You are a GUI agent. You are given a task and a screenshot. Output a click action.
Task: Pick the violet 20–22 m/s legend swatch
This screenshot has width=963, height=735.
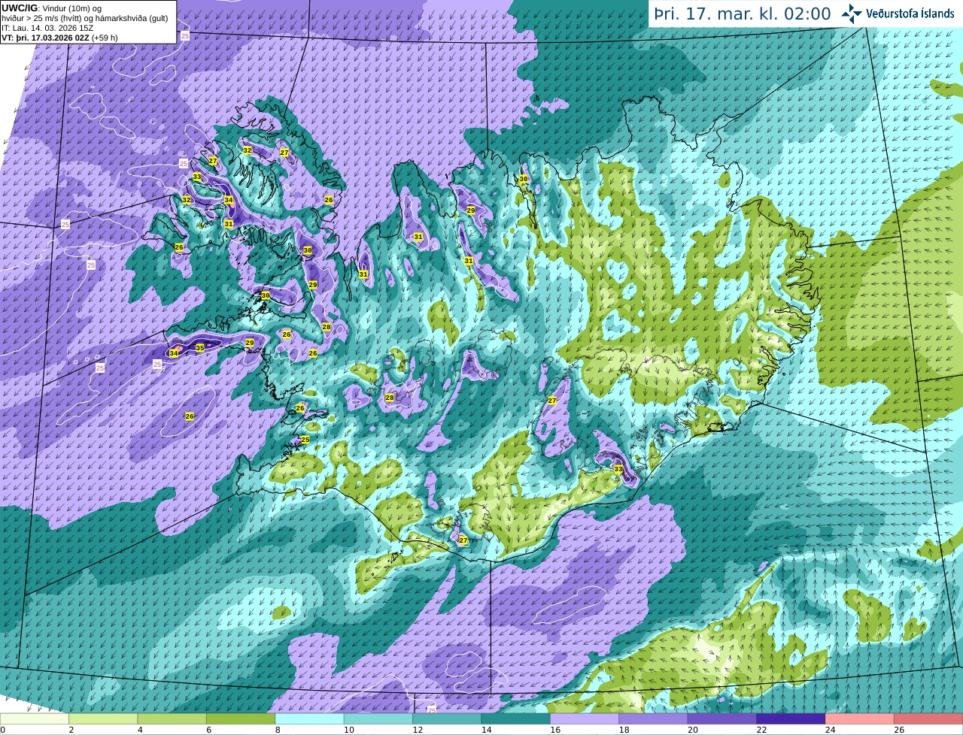pyautogui.click(x=722, y=719)
